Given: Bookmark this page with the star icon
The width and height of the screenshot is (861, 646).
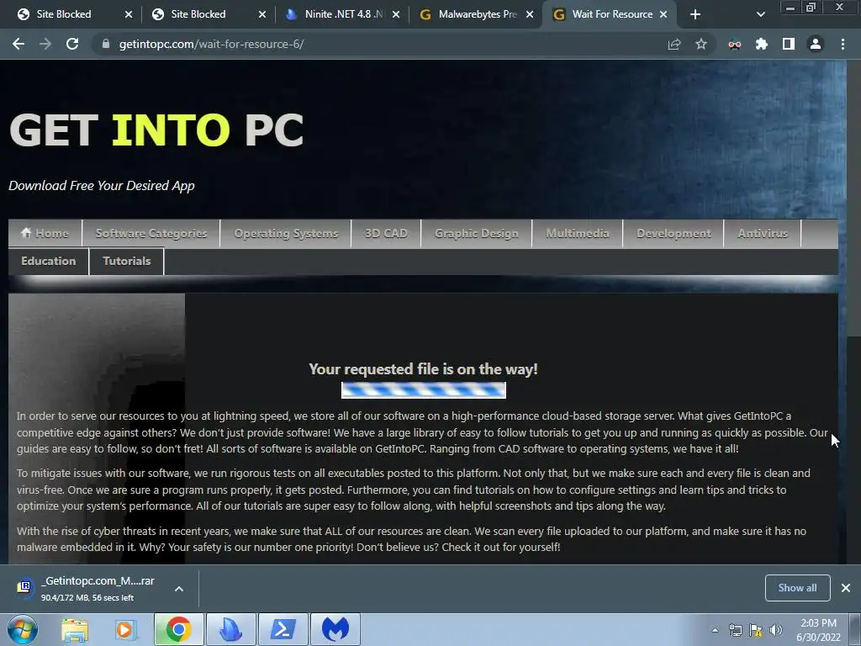Looking at the screenshot, I should (x=701, y=44).
